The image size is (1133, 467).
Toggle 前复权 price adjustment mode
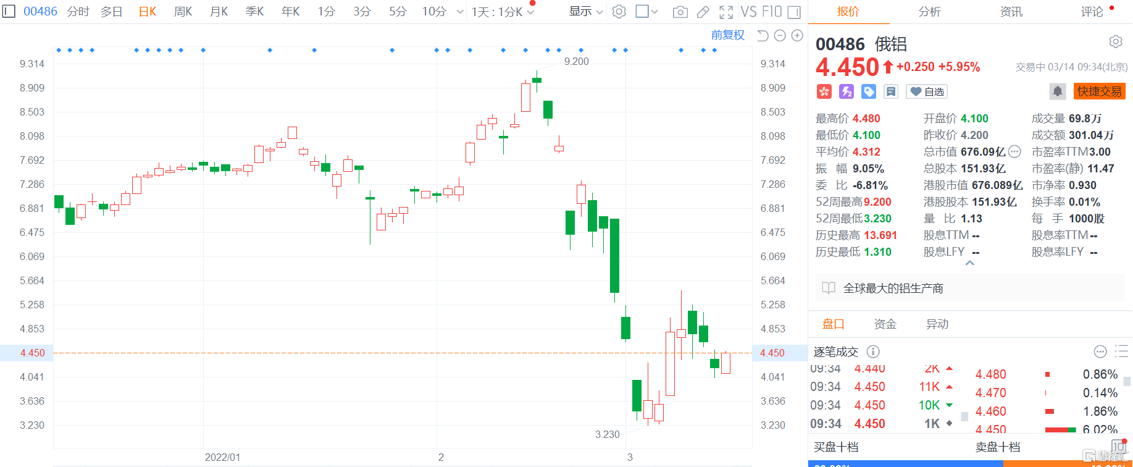pyautogui.click(x=728, y=35)
